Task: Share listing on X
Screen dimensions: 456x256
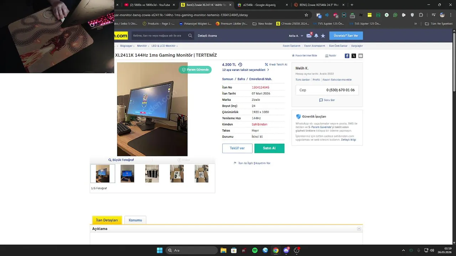Action: (x=354, y=56)
